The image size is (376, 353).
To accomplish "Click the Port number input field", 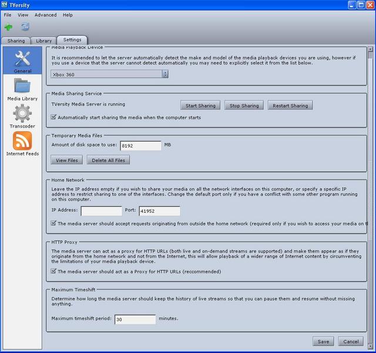I will (159, 211).
